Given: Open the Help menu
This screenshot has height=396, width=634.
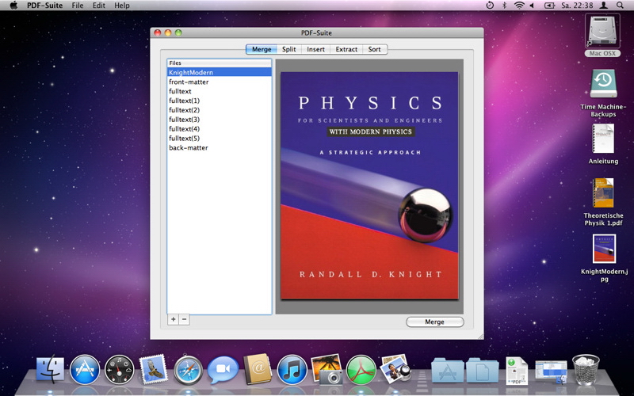Looking at the screenshot, I should pyautogui.click(x=121, y=6).
